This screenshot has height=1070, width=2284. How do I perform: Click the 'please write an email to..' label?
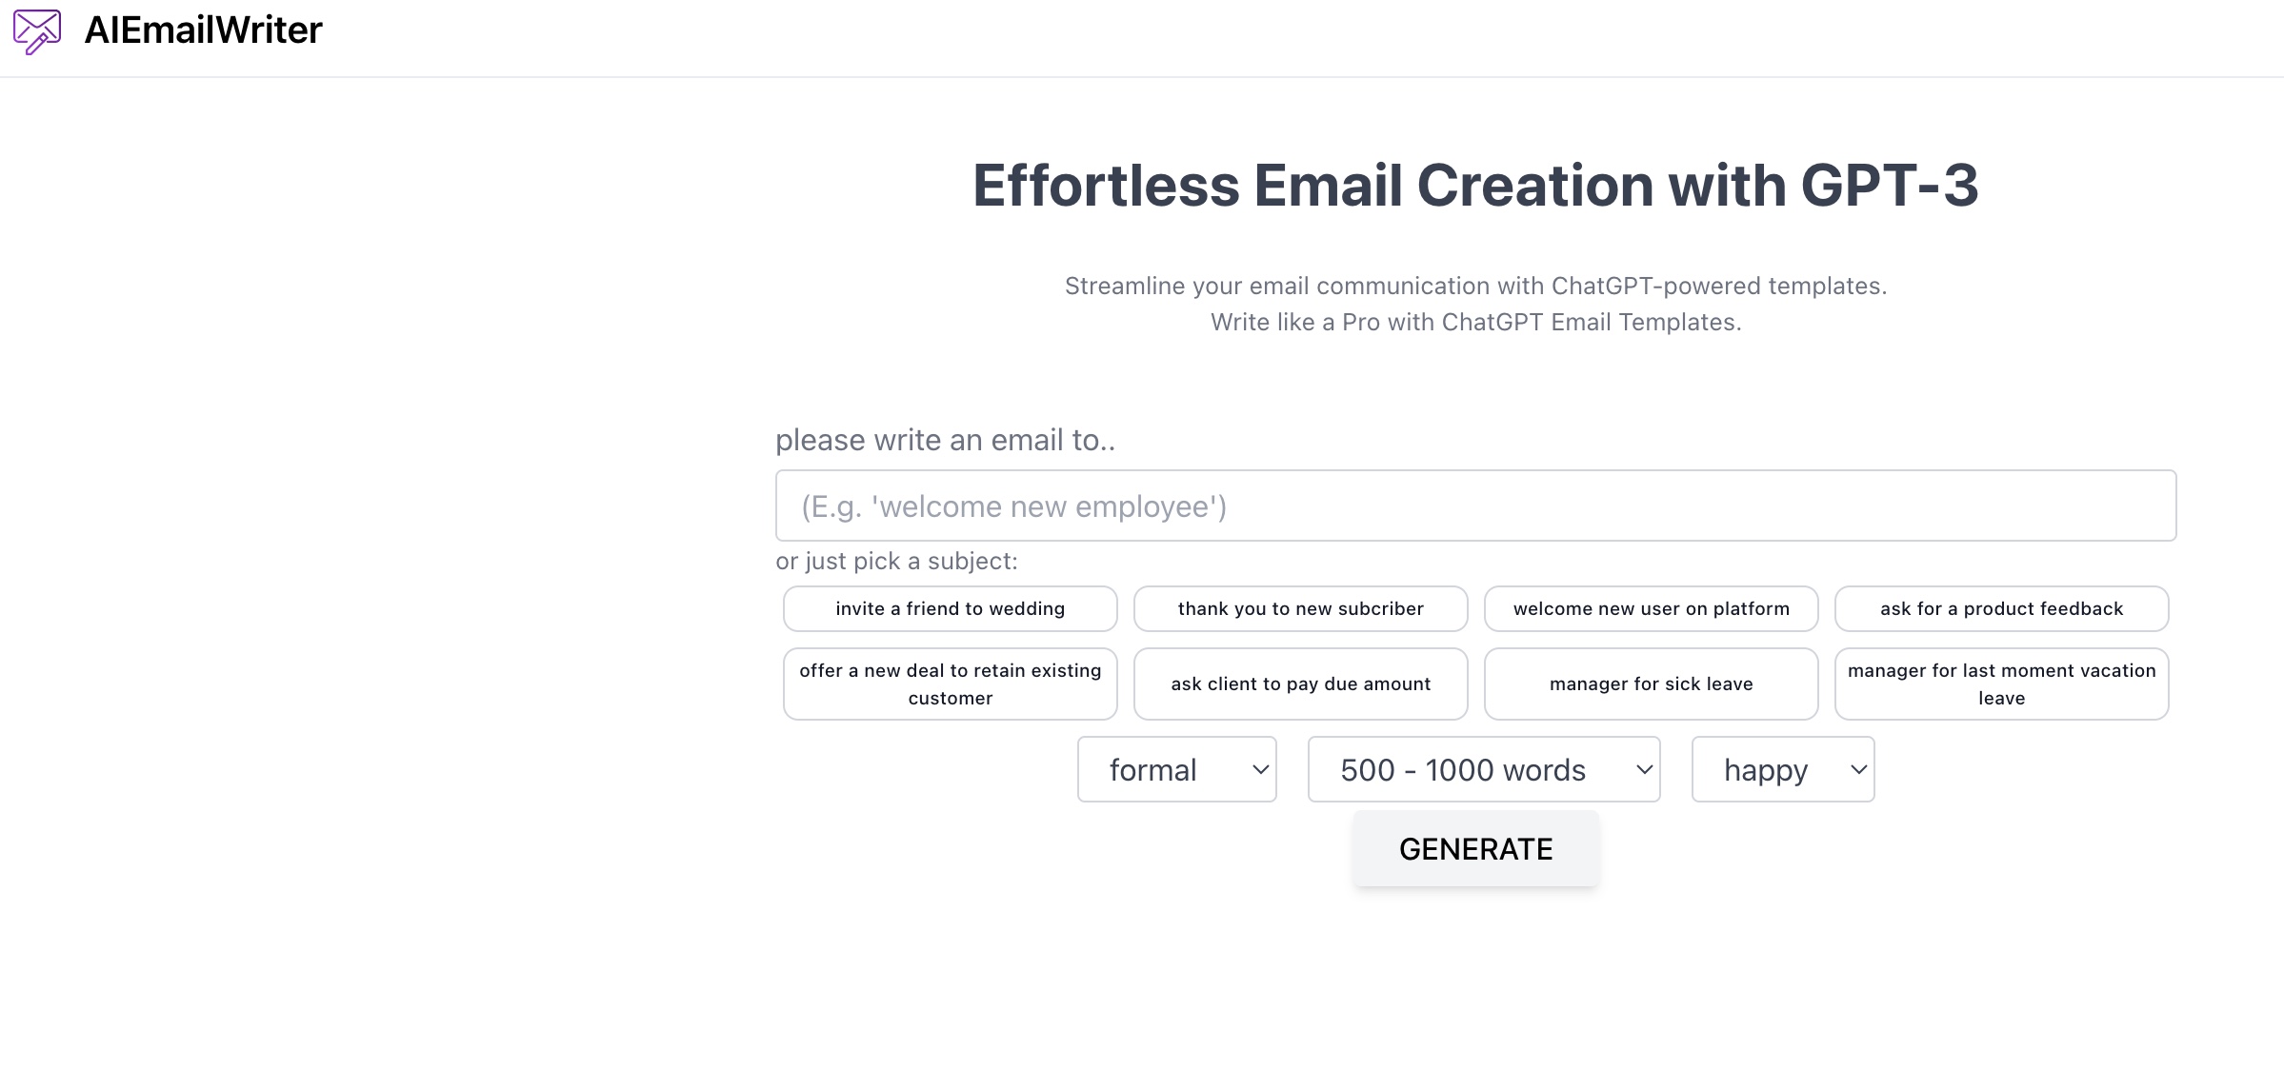pos(945,440)
